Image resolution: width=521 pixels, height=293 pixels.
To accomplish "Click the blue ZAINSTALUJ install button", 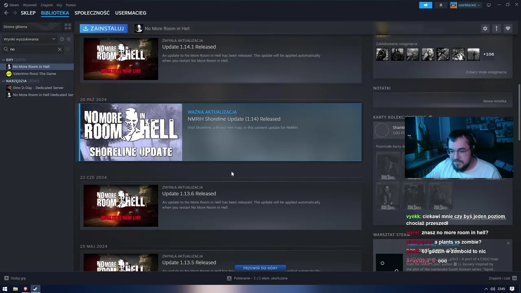I will (103, 28).
